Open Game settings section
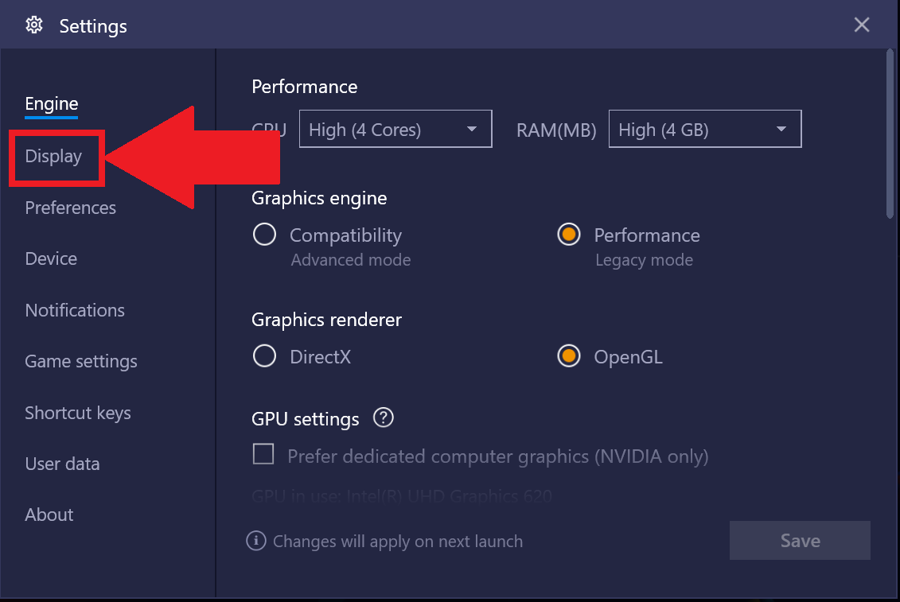Screen dimensions: 900x602 tap(81, 362)
